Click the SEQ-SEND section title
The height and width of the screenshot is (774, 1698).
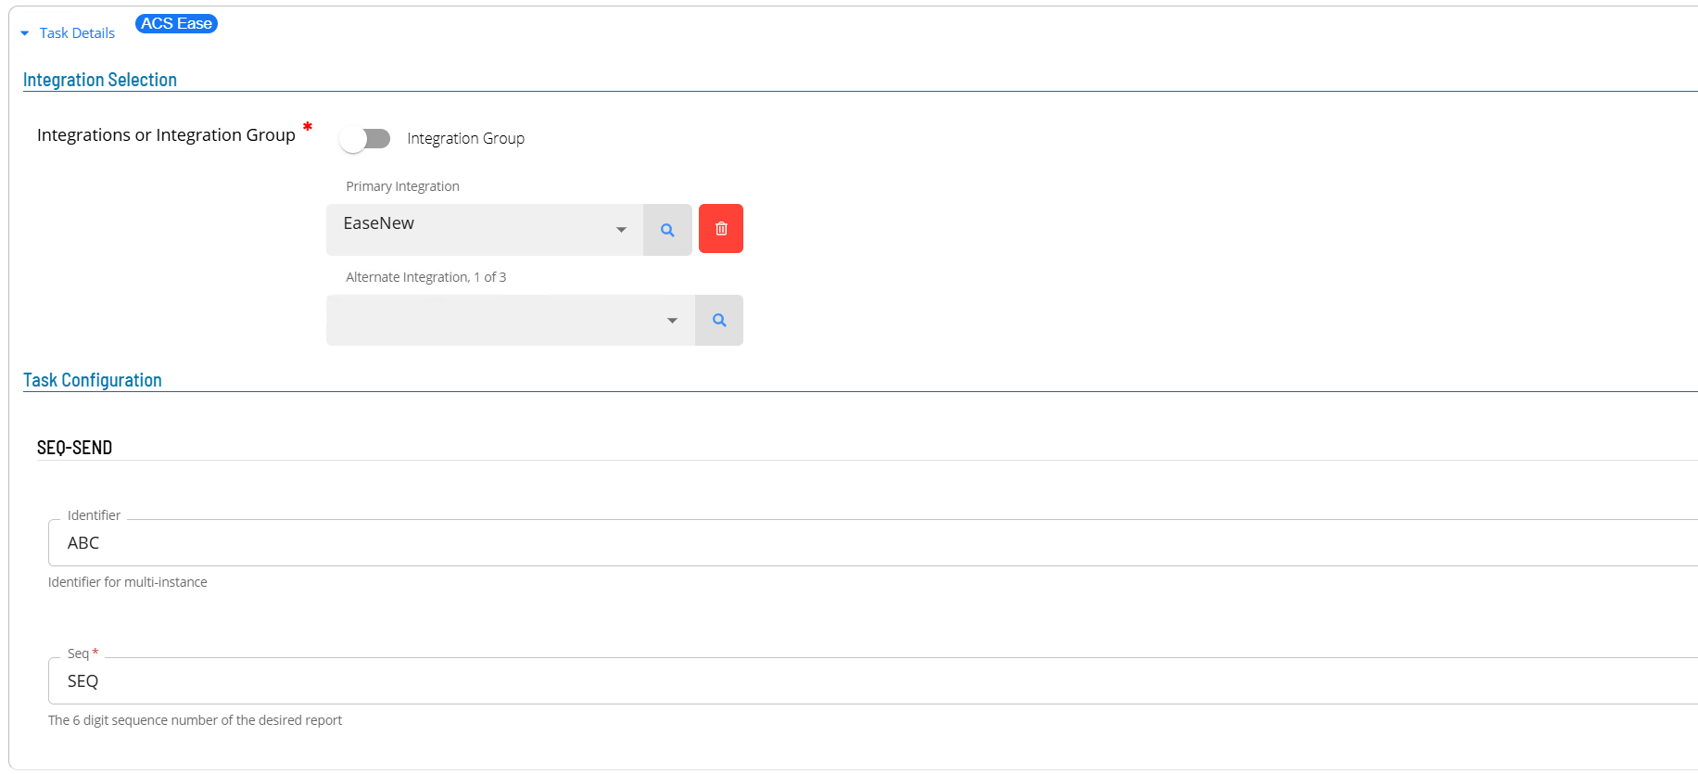point(74,448)
